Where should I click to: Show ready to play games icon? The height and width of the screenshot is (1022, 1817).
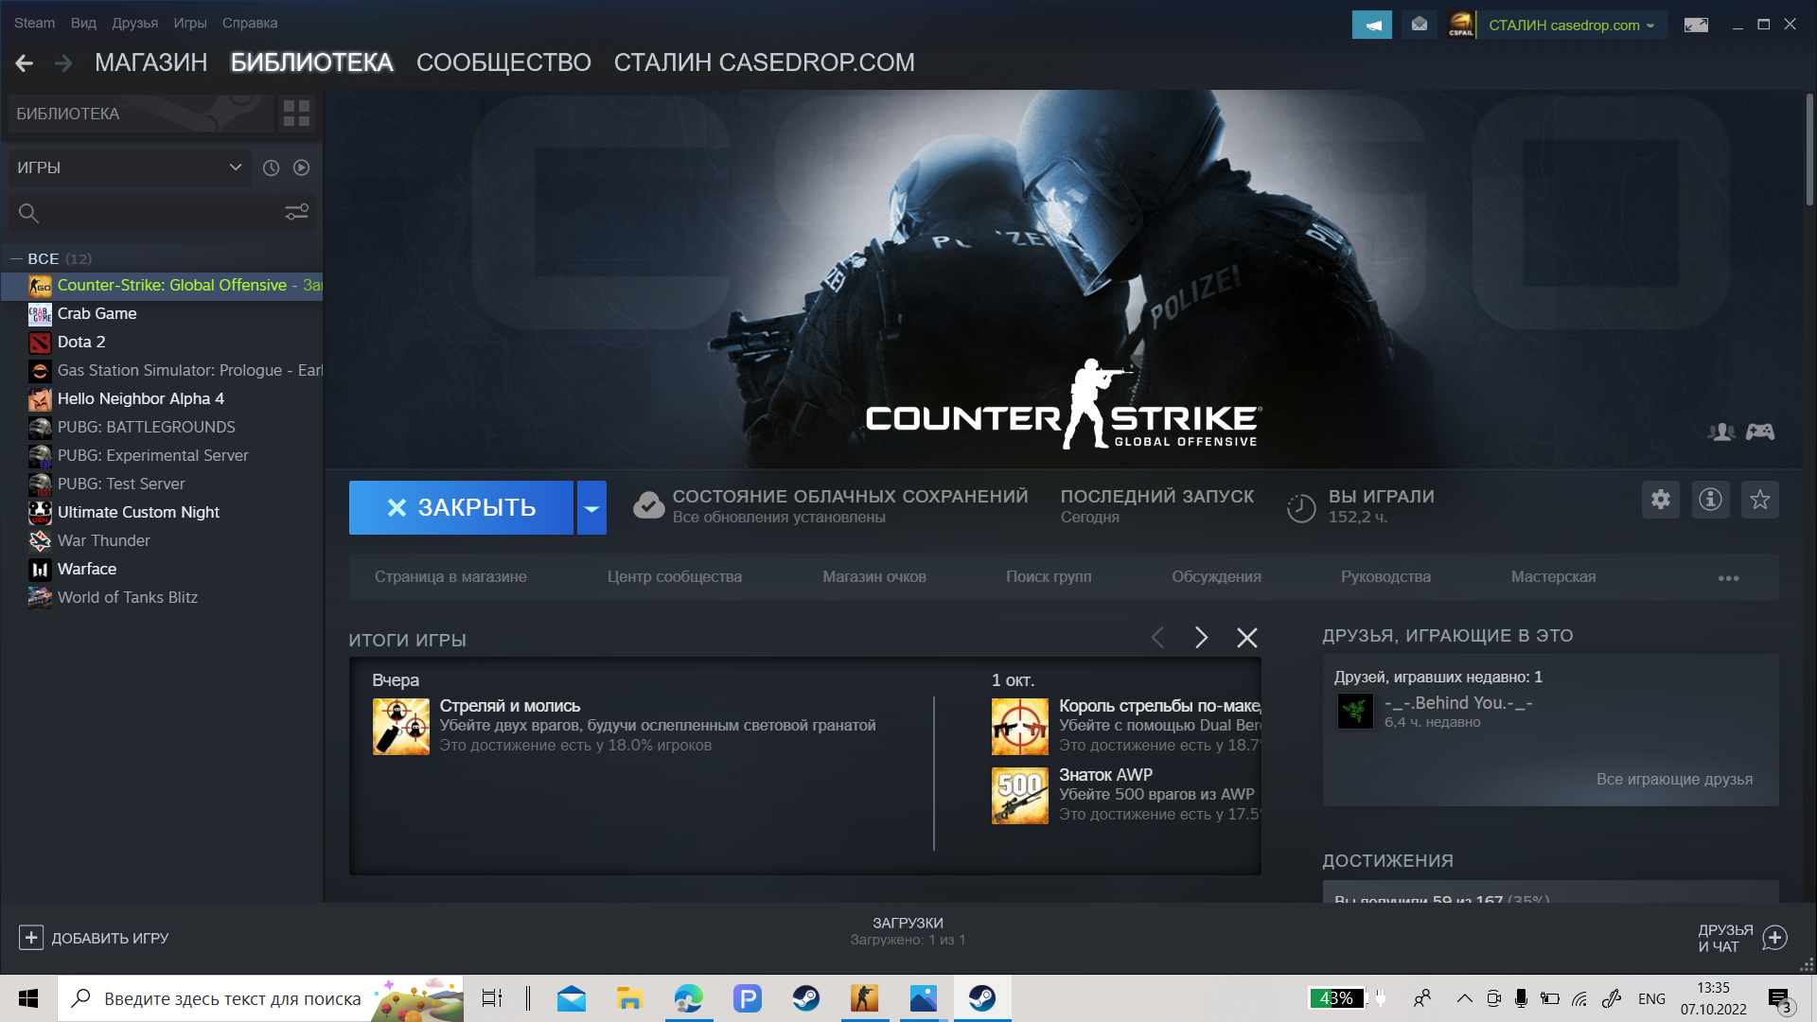[301, 167]
